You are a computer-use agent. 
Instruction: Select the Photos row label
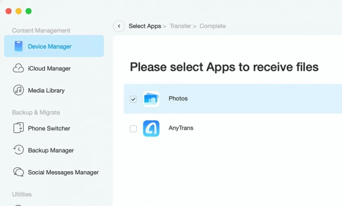tap(178, 99)
